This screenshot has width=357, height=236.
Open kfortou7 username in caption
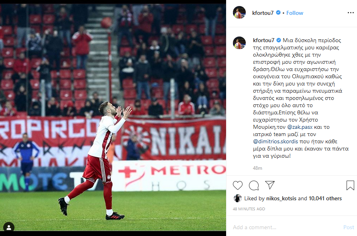(x=264, y=40)
